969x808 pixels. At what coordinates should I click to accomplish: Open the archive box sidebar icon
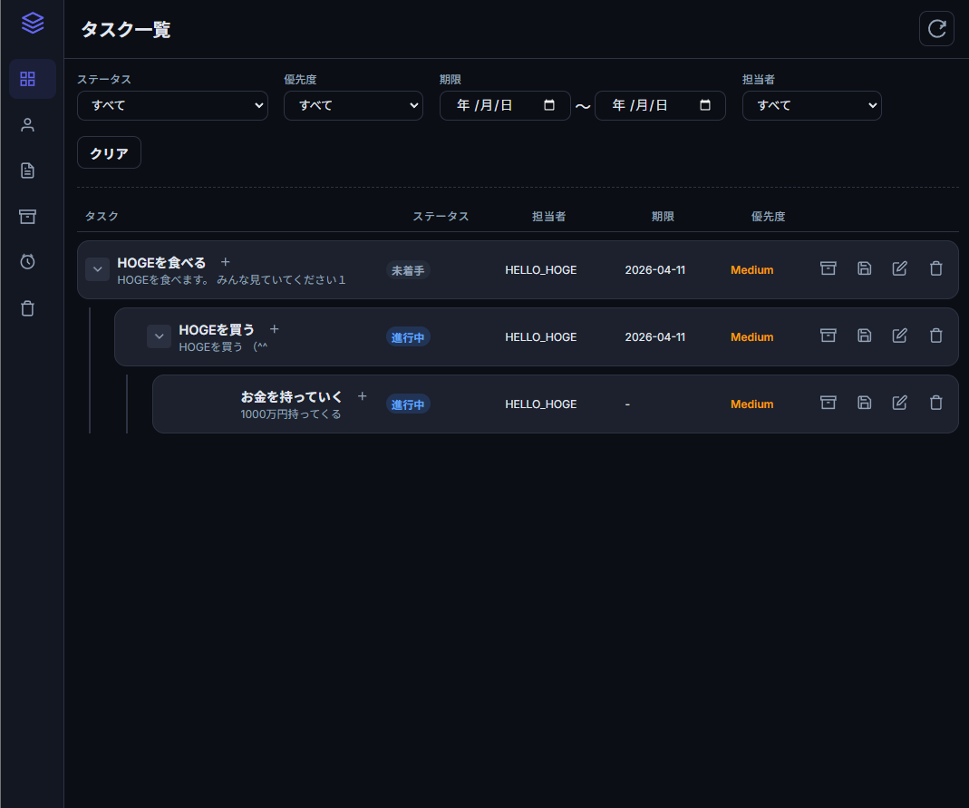[28, 217]
